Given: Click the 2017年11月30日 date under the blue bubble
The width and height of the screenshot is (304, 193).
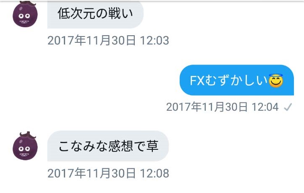Looking at the screenshot, I should click(207, 107).
